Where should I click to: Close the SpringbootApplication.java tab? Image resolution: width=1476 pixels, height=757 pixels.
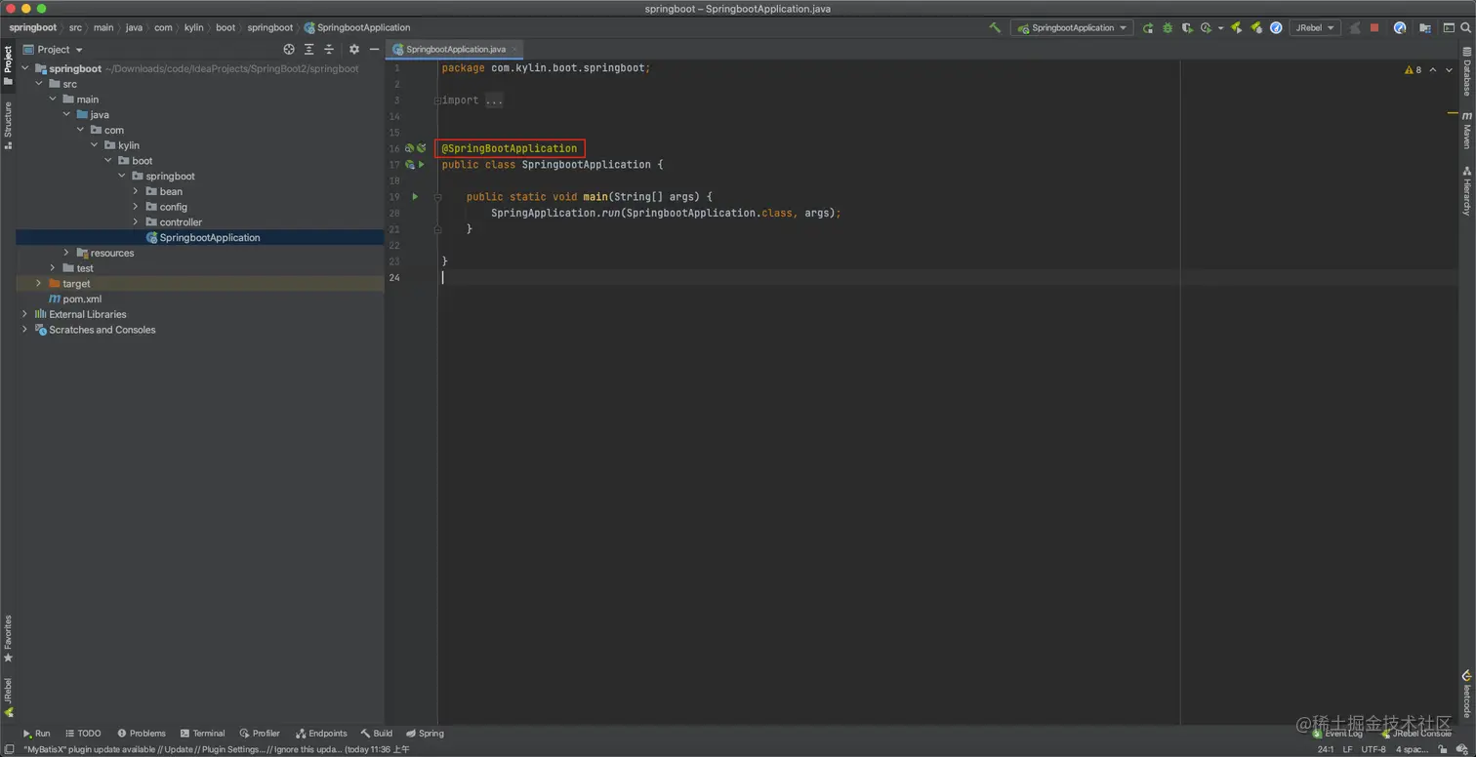(x=515, y=49)
